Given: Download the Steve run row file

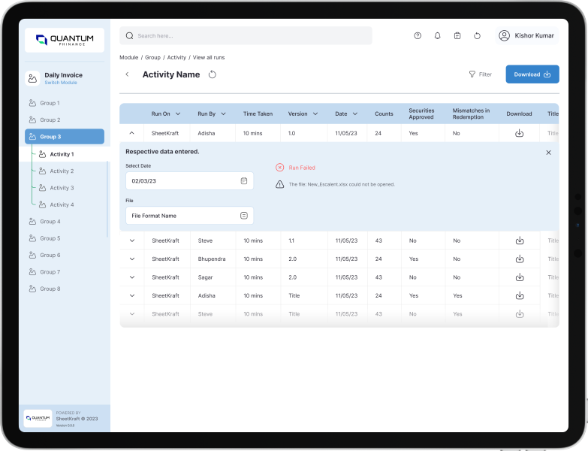Looking at the screenshot, I should click(519, 241).
